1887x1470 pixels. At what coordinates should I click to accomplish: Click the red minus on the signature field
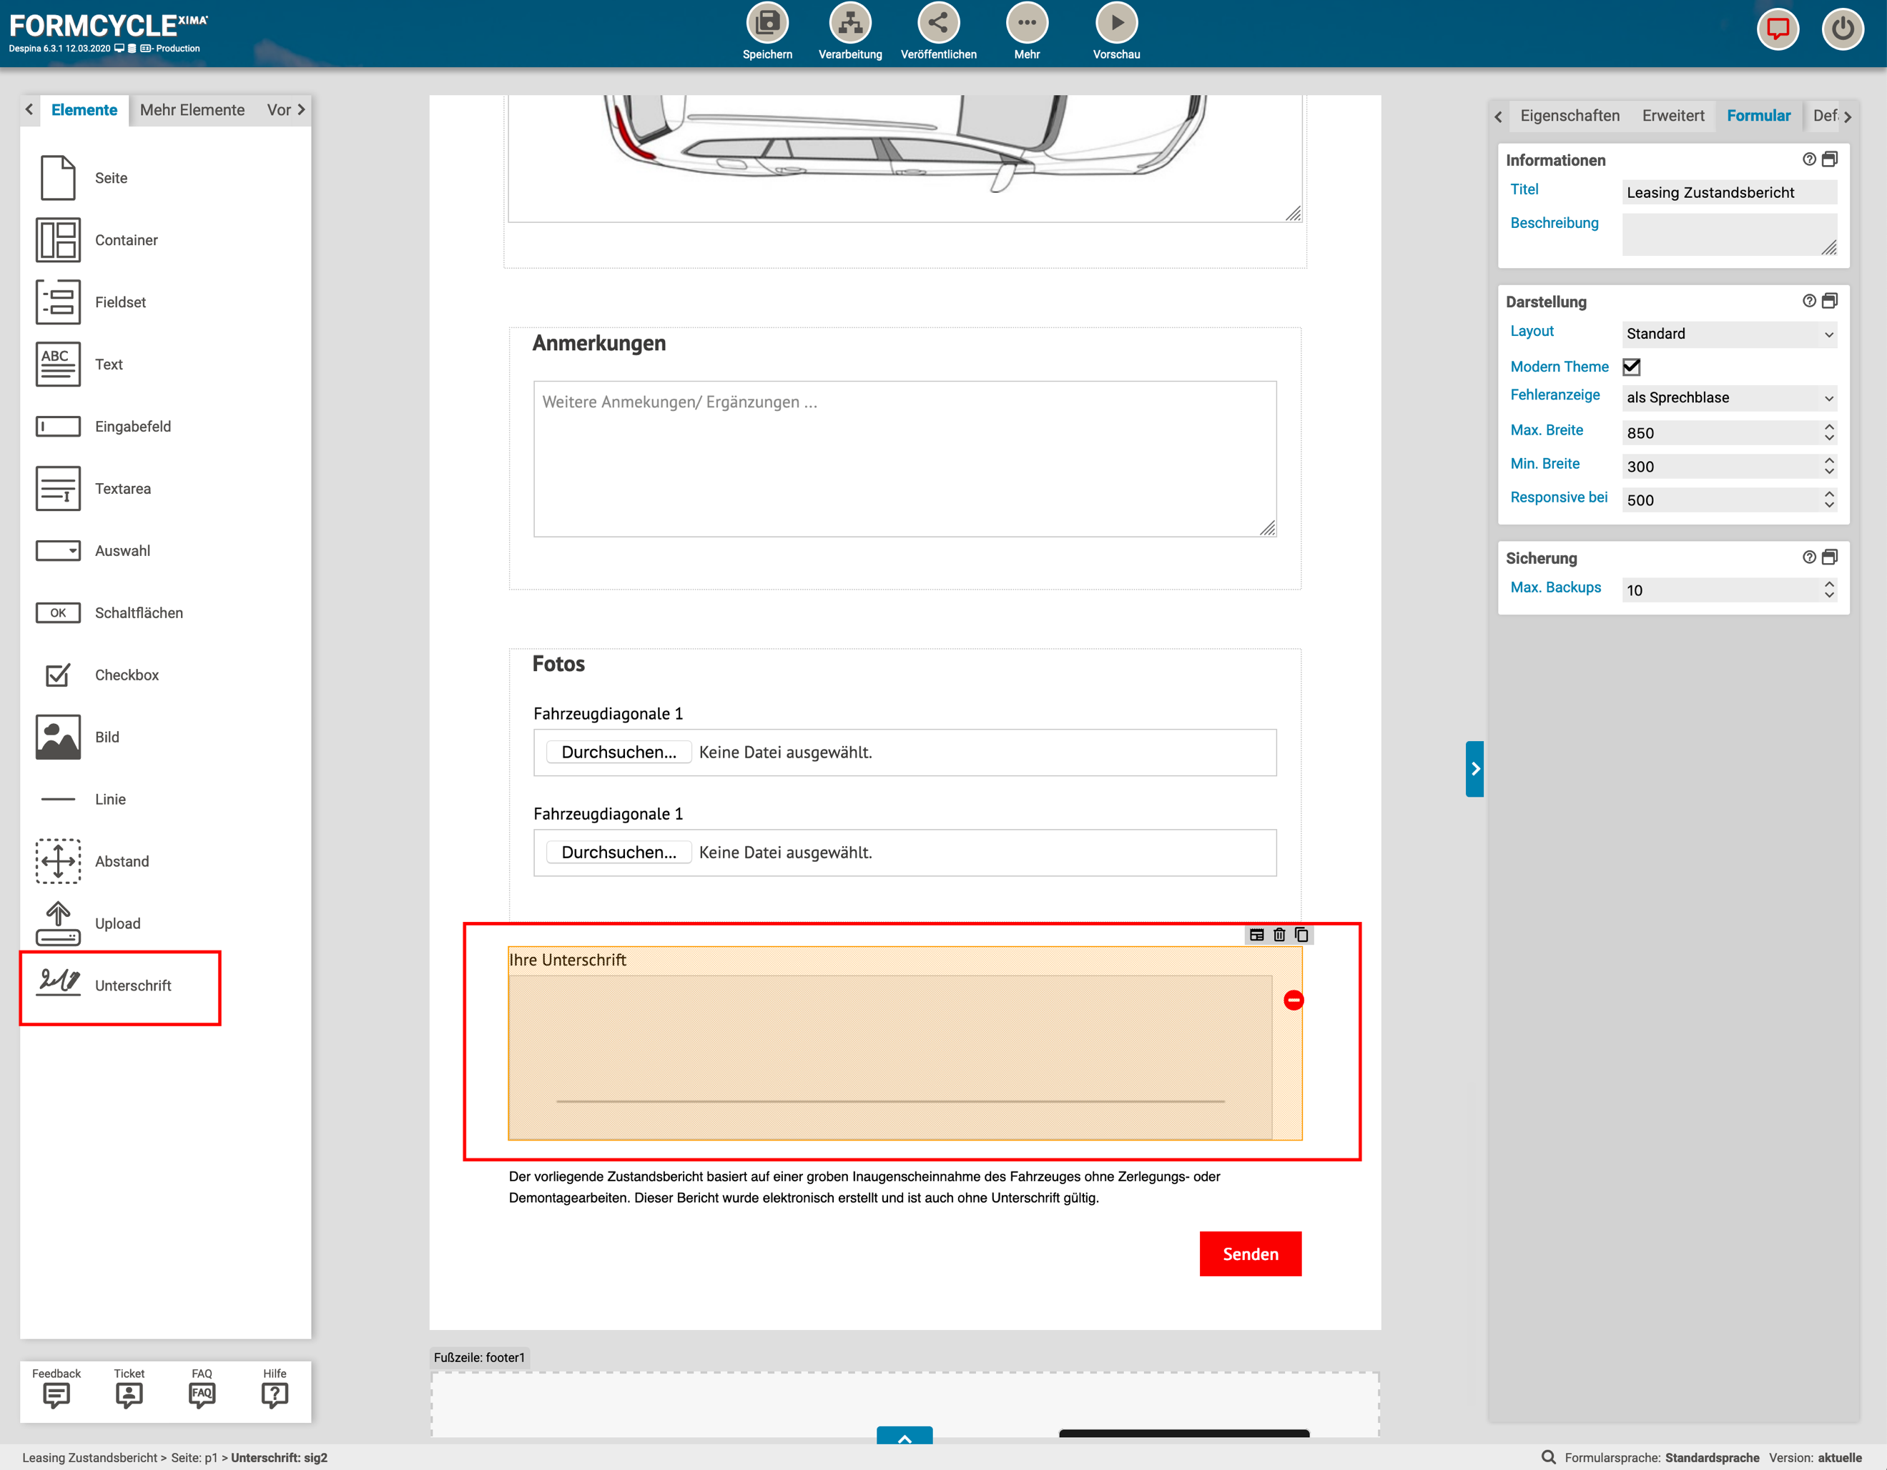1293,1000
